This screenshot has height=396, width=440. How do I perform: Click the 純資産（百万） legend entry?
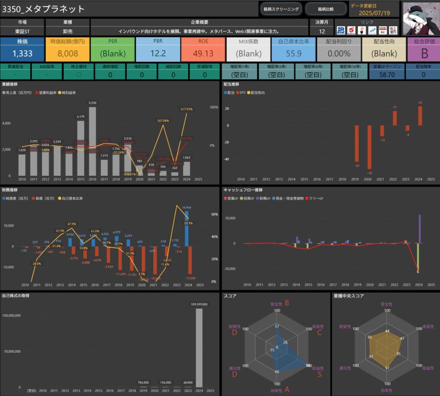click(15, 198)
